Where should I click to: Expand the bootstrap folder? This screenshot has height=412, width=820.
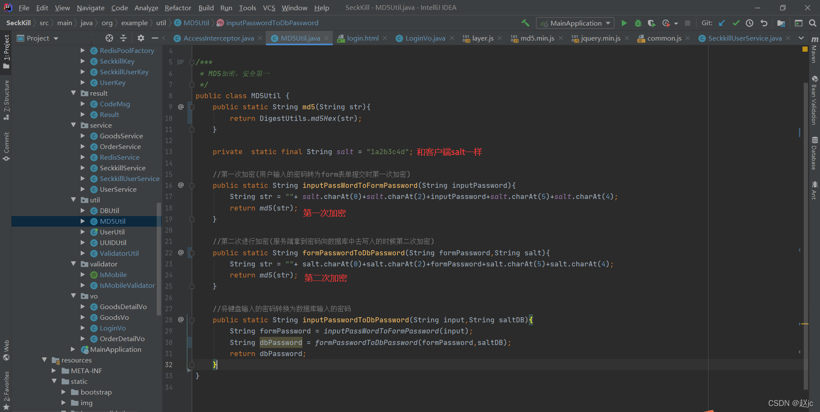pyautogui.click(x=64, y=392)
